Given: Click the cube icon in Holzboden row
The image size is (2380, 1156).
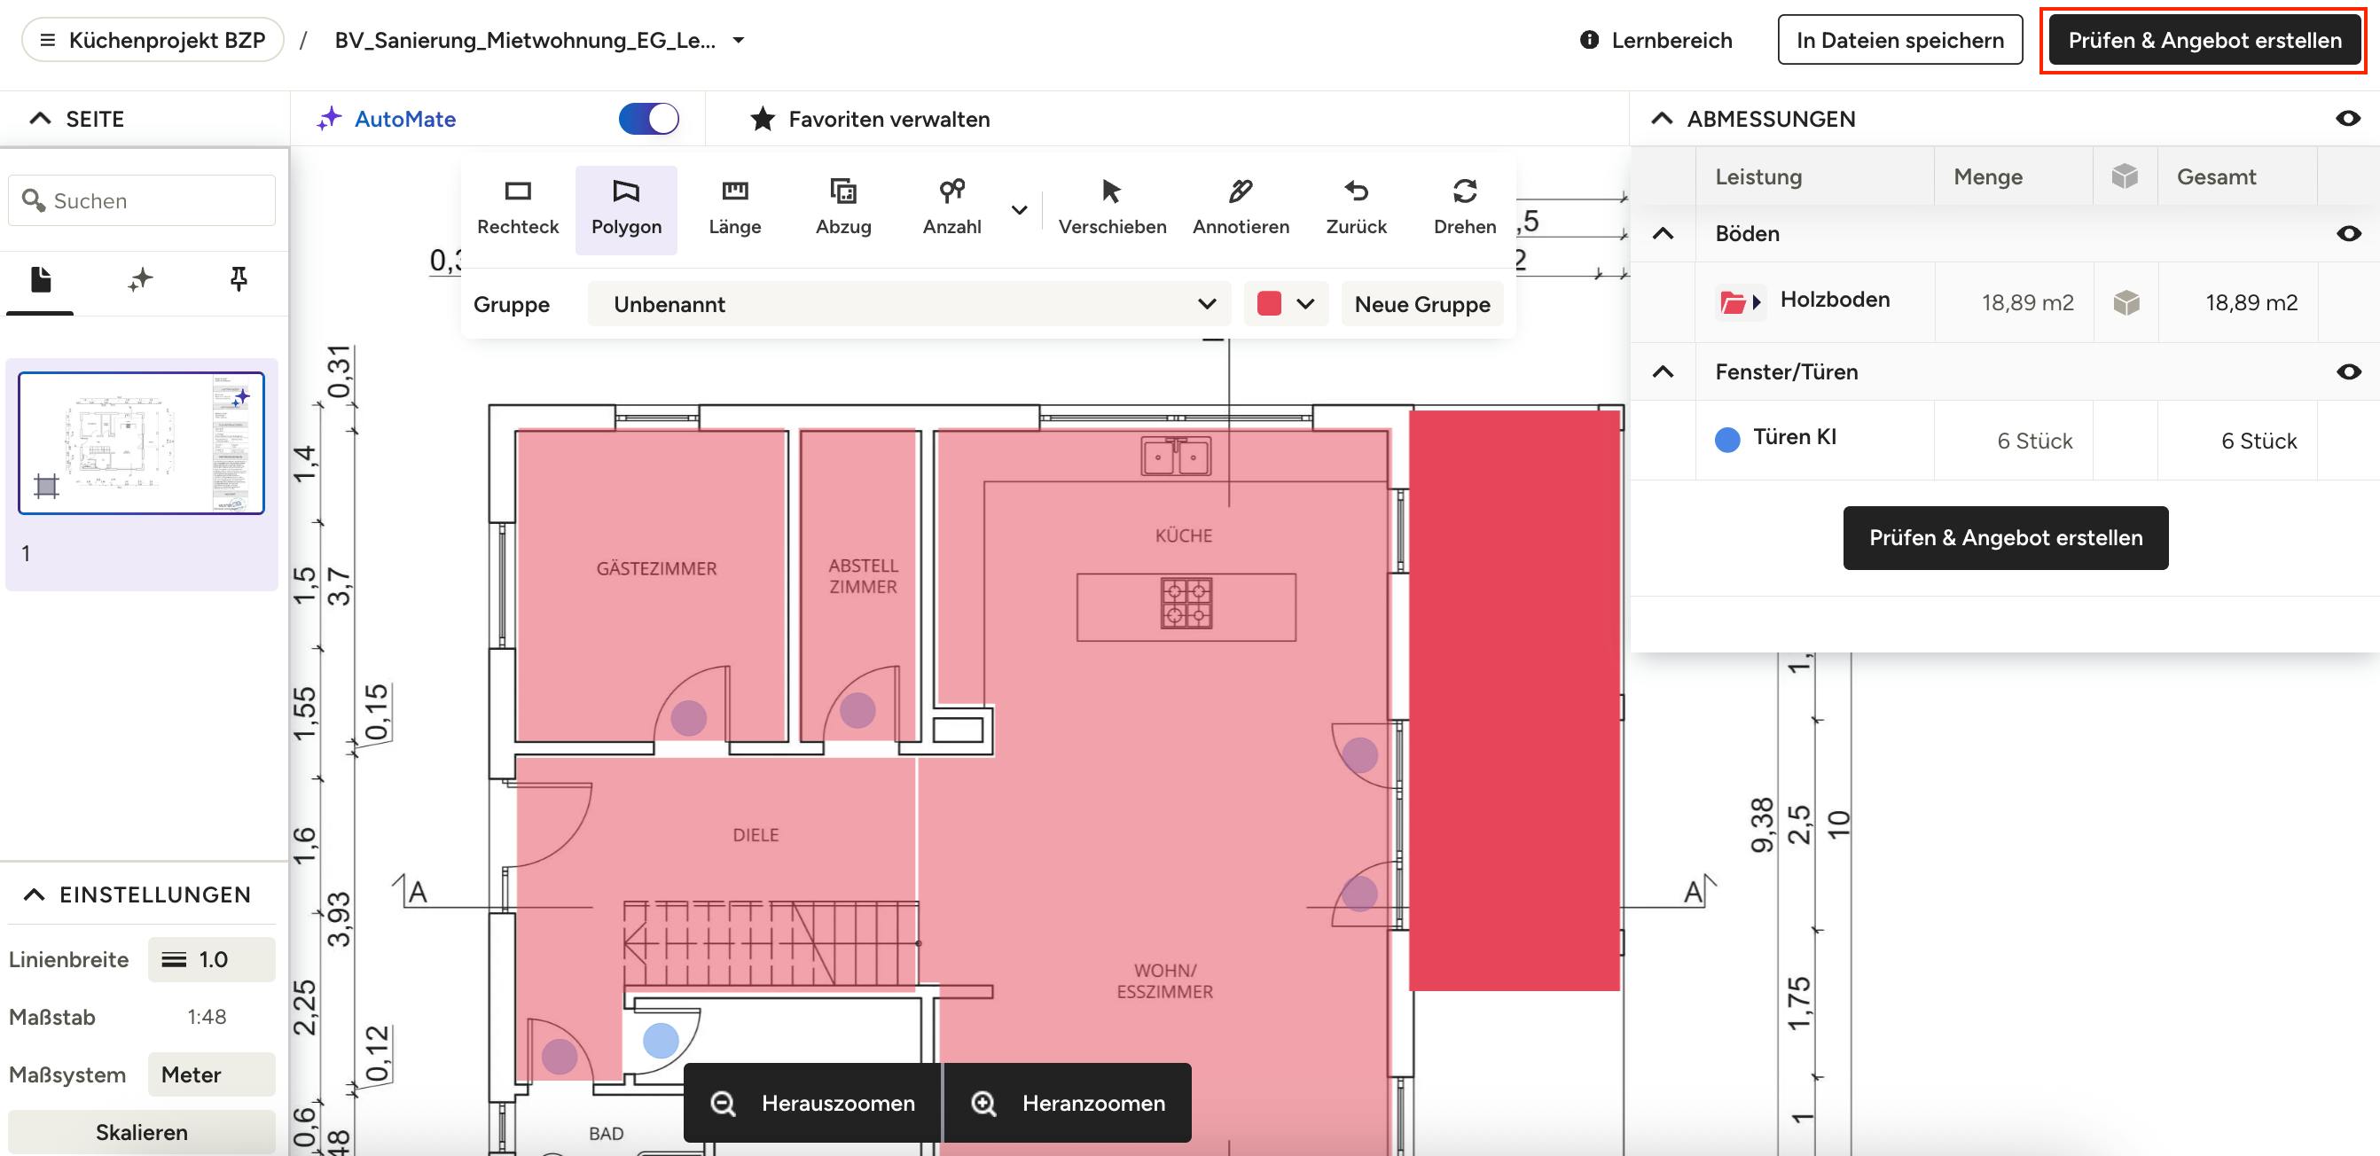Looking at the screenshot, I should click(2126, 303).
